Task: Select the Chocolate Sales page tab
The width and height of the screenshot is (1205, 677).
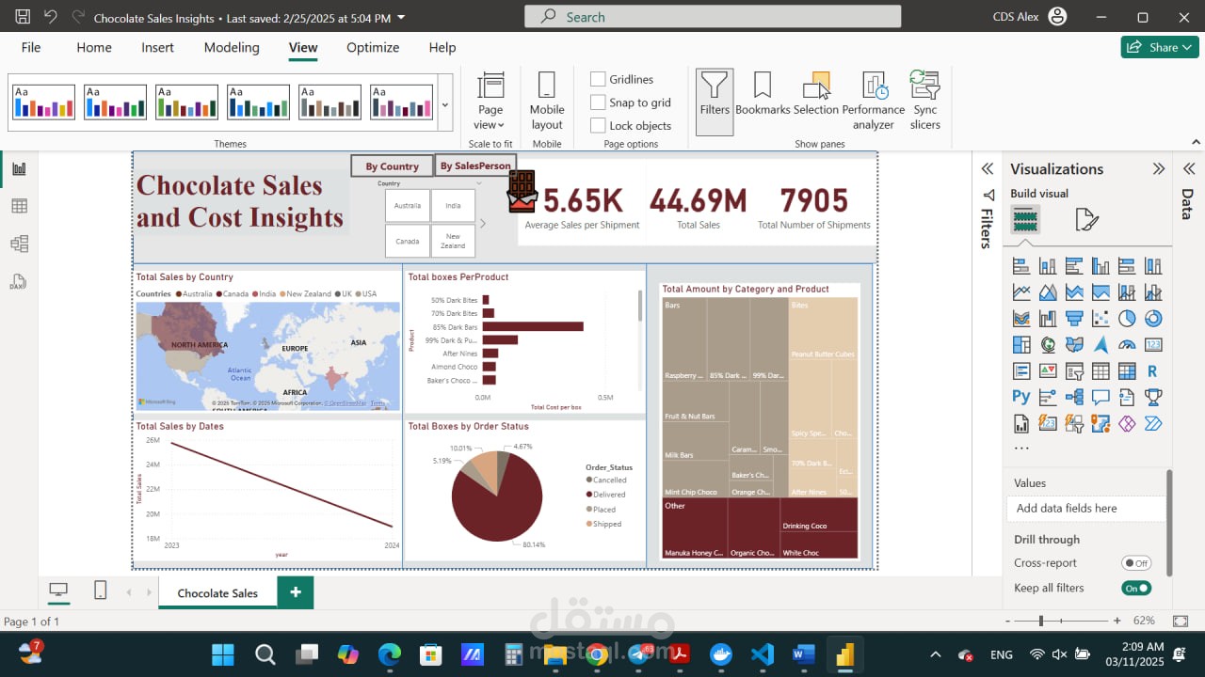Action: pos(217,593)
